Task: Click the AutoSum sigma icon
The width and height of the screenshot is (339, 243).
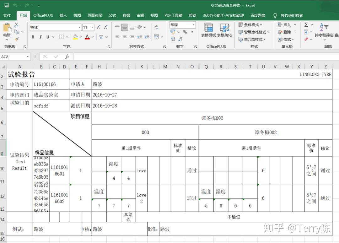Action: pos(306,25)
